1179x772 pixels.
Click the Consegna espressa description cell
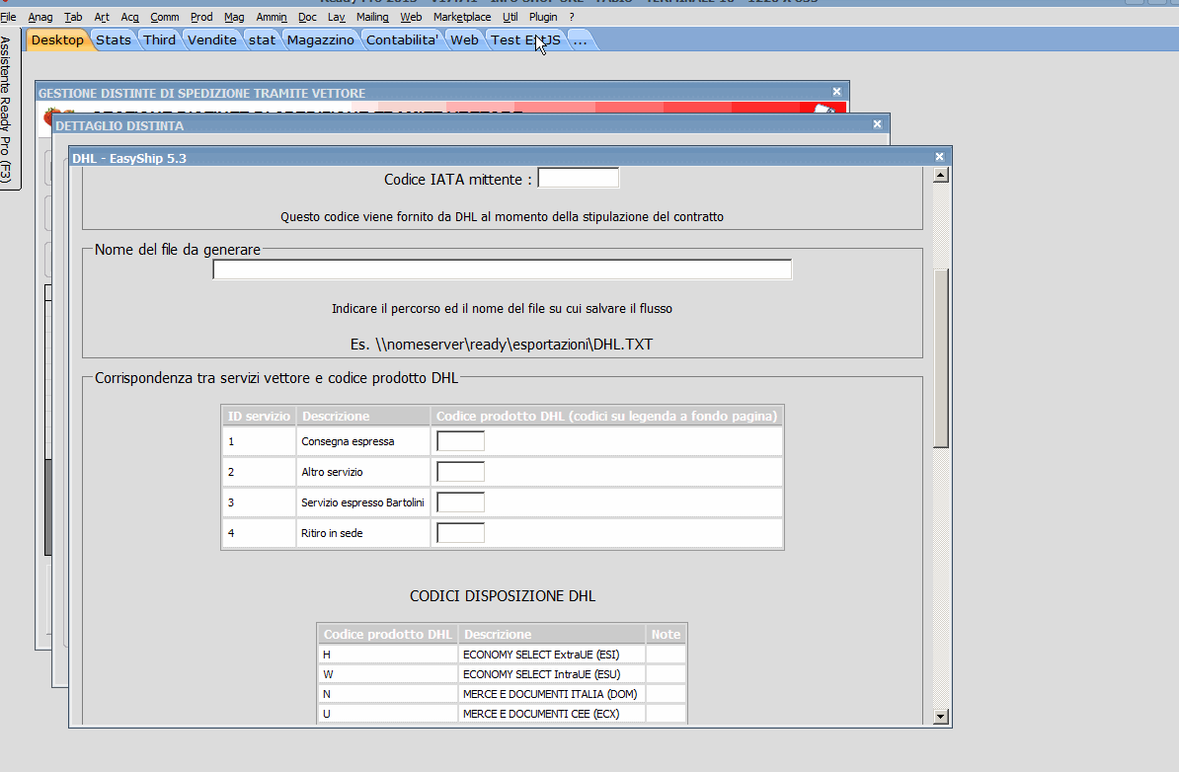(363, 441)
